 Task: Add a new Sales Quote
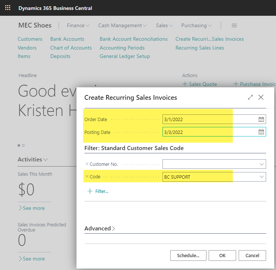(x=199, y=84)
